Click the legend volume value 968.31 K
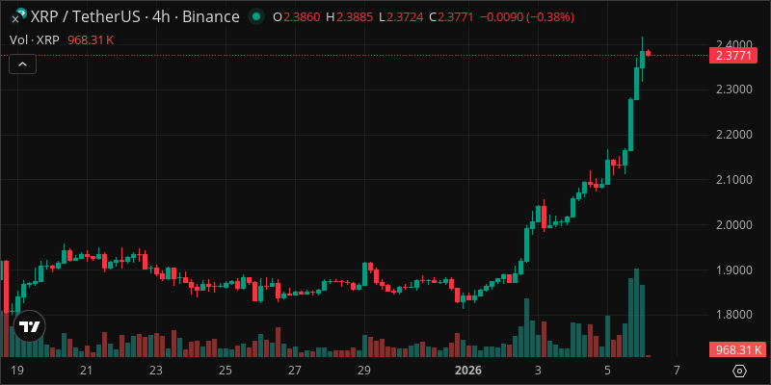The image size is (771, 385). coord(91,40)
